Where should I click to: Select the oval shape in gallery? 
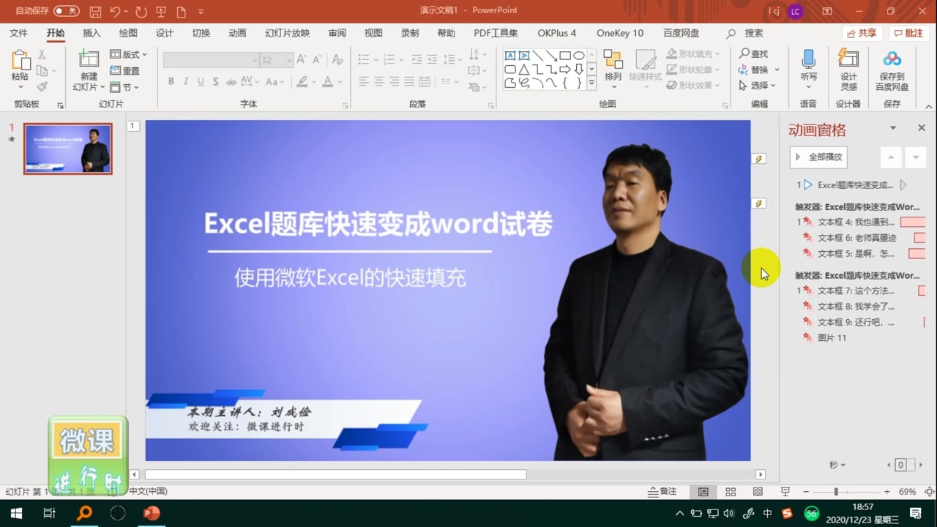tap(579, 56)
